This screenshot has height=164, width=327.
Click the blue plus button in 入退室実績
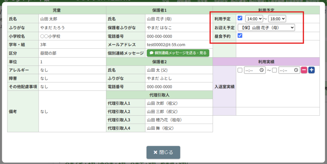point(311,70)
